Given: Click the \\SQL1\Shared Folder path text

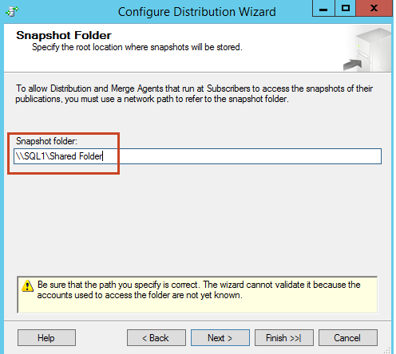Looking at the screenshot, I should [59, 156].
